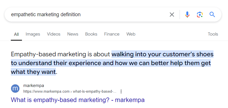Click the highlighted snippet text about customer's shoes
Image resolution: width=228 pixels, height=108 pixels.
(112, 63)
